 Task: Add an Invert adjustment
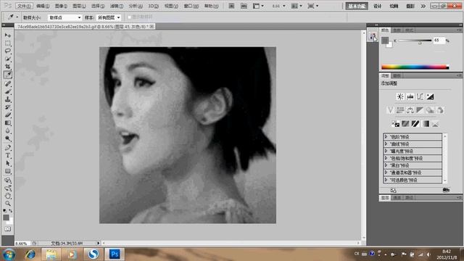tap(395, 124)
